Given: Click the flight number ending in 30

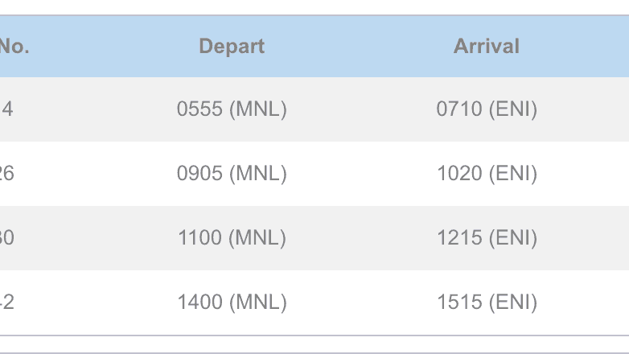Looking at the screenshot, I should [6, 238].
